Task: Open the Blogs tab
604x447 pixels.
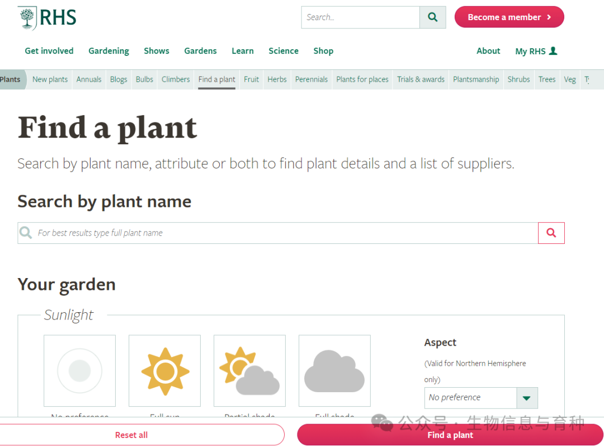Action: 119,79
